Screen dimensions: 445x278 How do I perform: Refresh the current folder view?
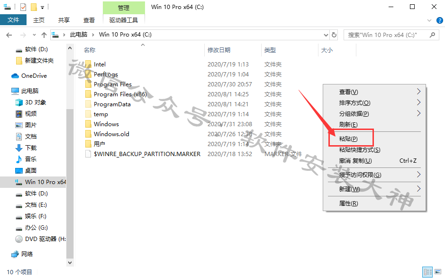334,35
